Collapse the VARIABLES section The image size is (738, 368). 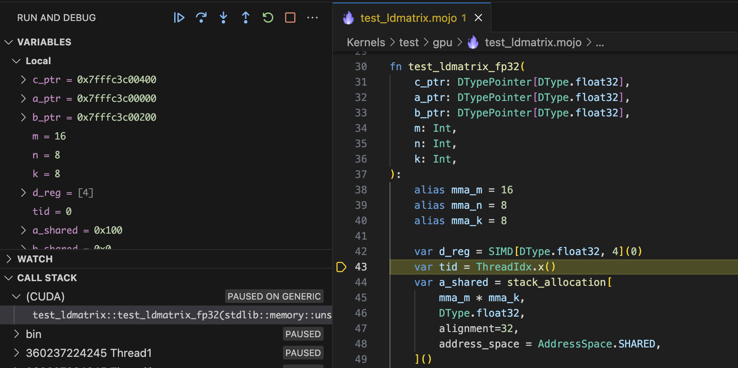9,42
